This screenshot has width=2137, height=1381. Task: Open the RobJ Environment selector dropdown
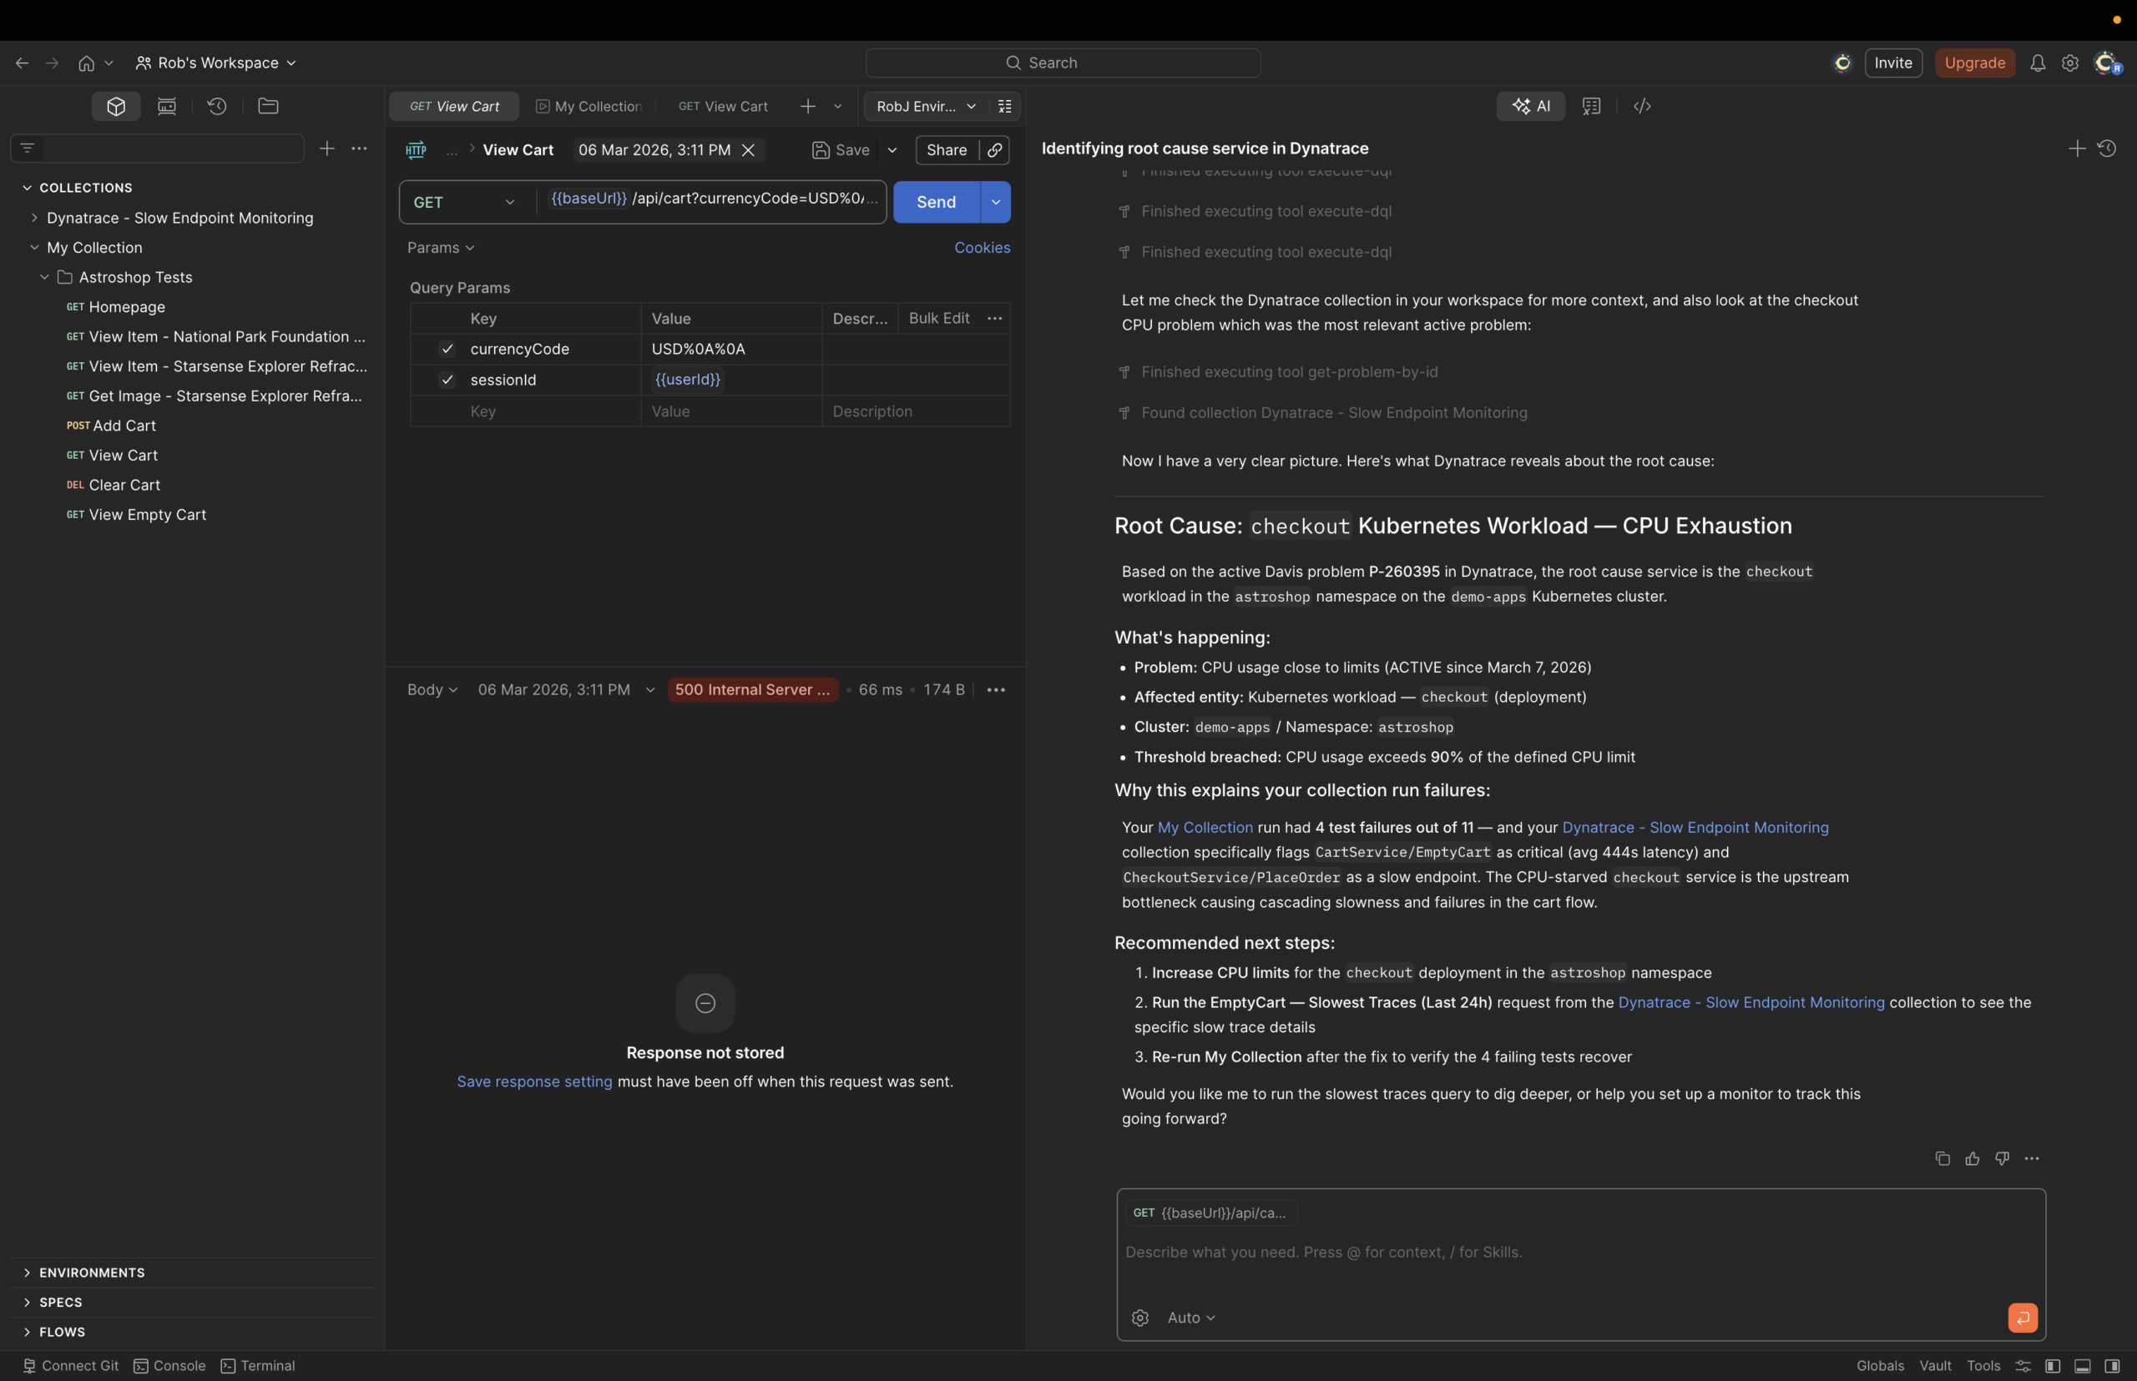point(924,106)
